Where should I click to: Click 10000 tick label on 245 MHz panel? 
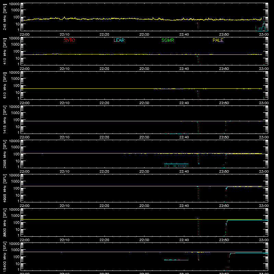(14, 4)
